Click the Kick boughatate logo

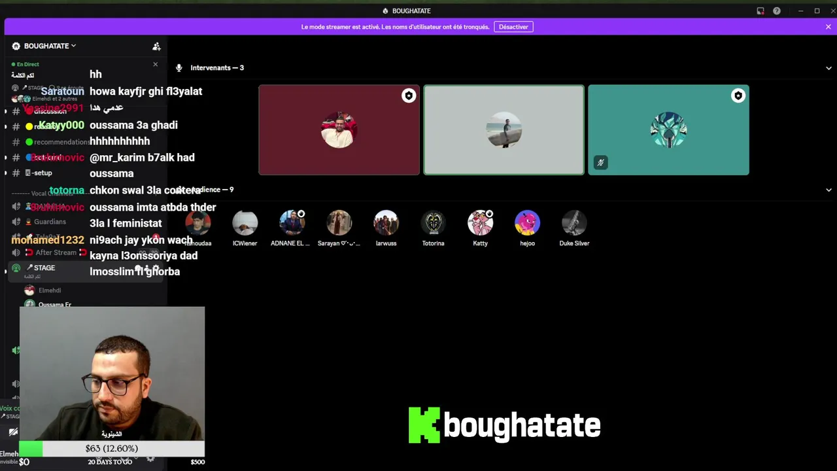[504, 425]
